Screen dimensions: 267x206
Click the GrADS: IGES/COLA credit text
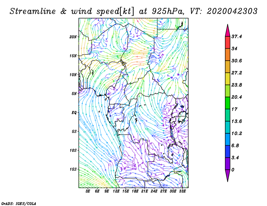click(x=19, y=203)
